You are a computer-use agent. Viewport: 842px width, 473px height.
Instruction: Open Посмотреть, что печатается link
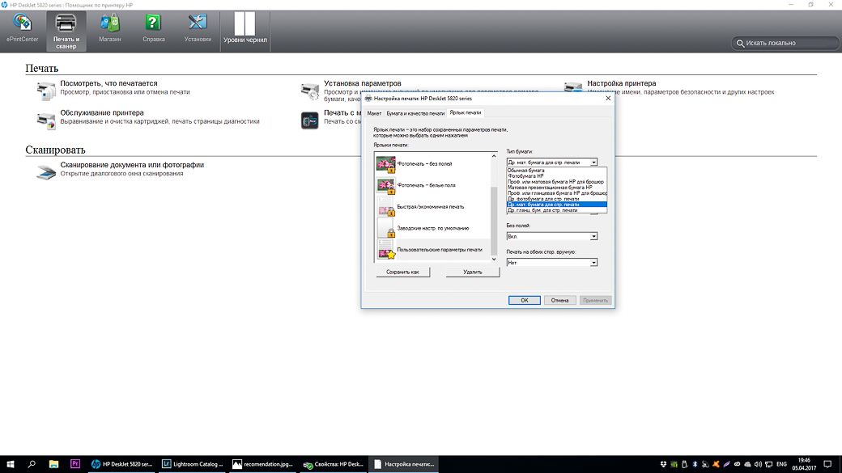[108, 83]
